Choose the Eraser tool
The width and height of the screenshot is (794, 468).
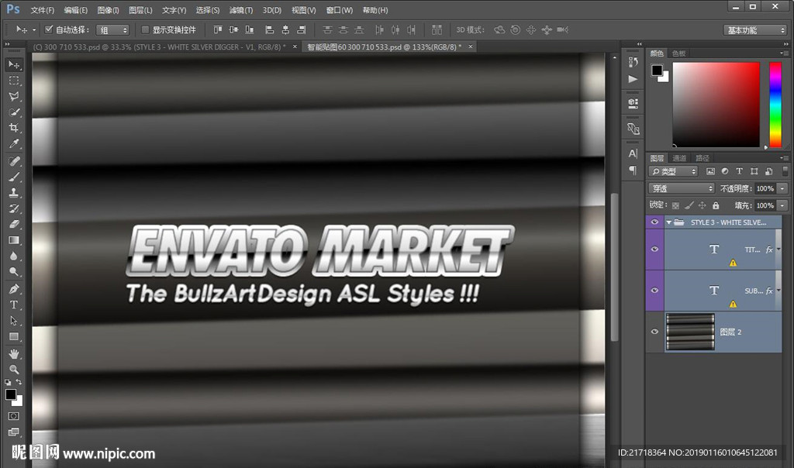pyautogui.click(x=14, y=224)
